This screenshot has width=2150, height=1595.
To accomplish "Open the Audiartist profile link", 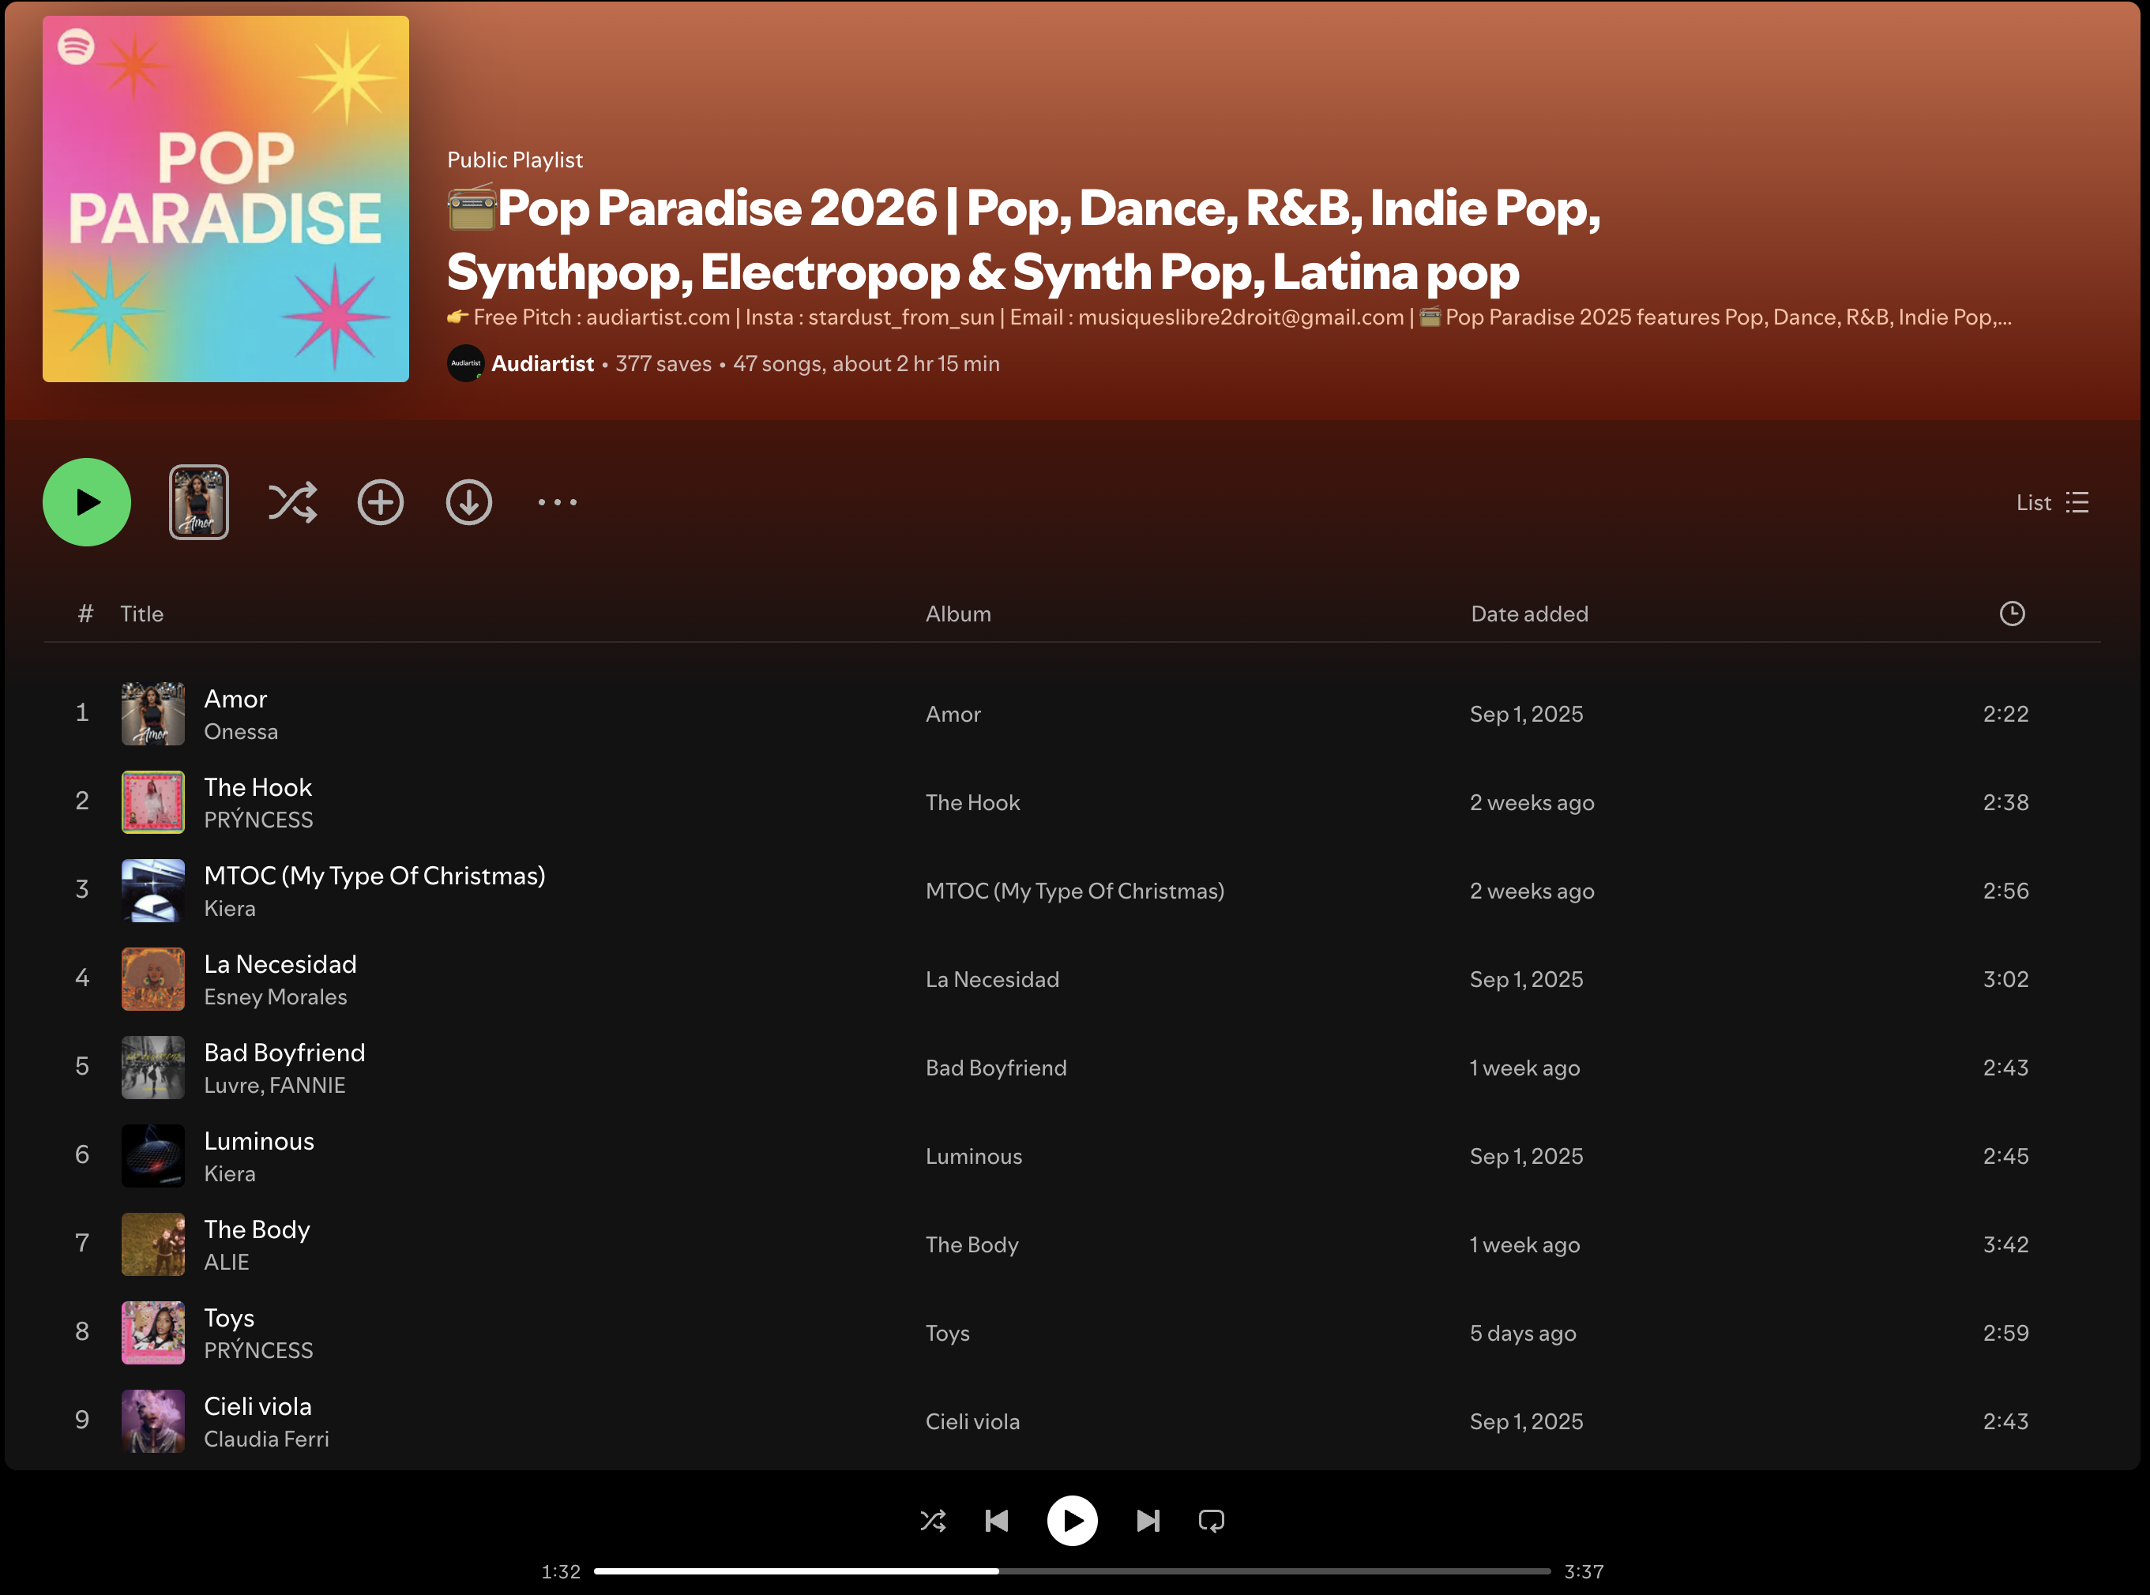I will pos(542,364).
